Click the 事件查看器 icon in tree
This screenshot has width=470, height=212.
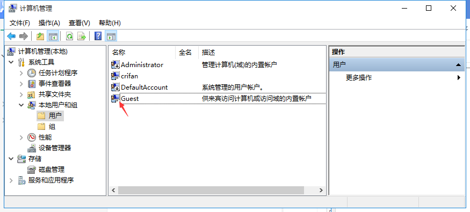(x=32, y=84)
